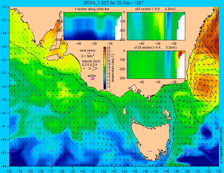Screen dimensions: 224x173
Task: Click the "t section along white line" heading
Action: coord(92,9)
